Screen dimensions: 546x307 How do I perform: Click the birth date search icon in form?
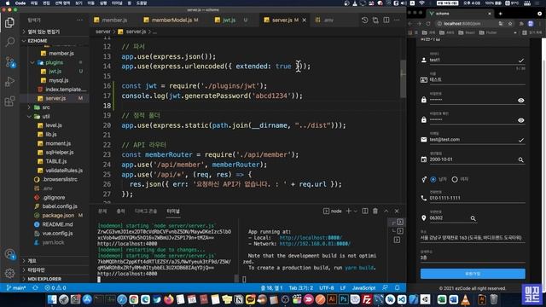[521, 159]
